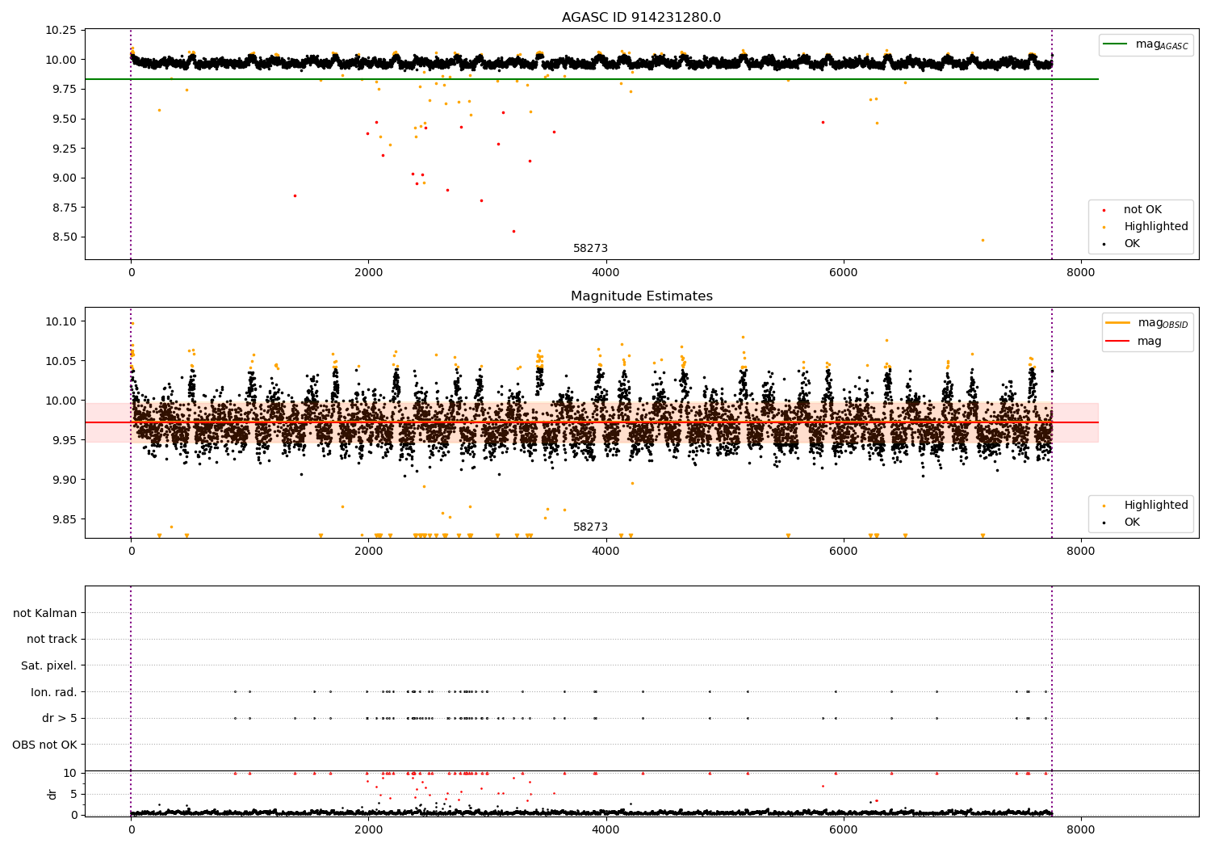Click the 8000 x-axis tick of middle plot
Viewport: 1211px width, 848px height.
[x=1081, y=552]
